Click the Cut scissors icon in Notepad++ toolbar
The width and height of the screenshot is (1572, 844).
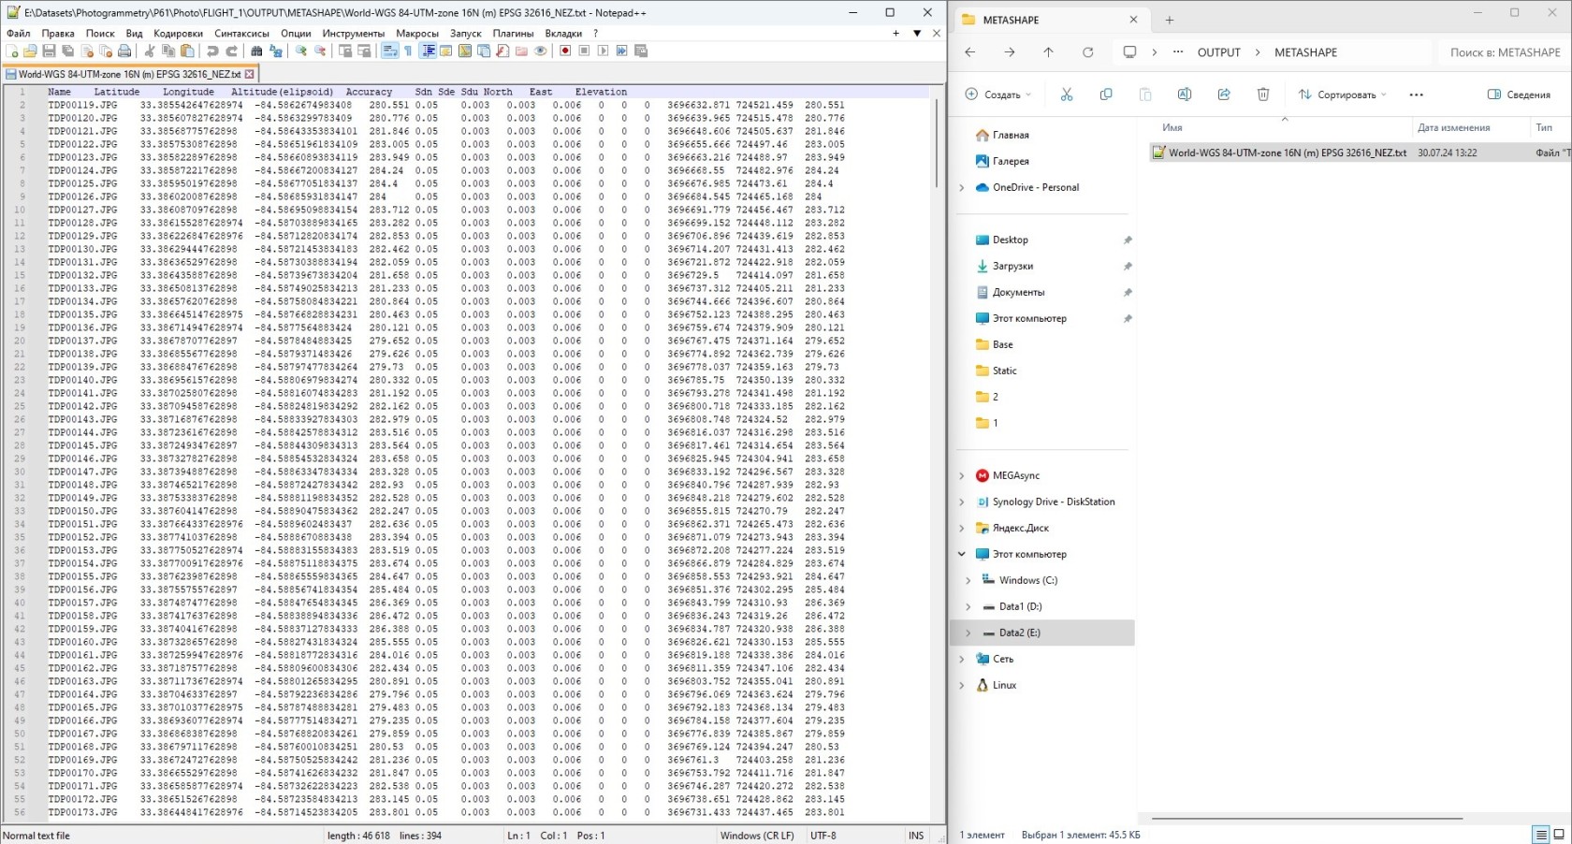[149, 51]
